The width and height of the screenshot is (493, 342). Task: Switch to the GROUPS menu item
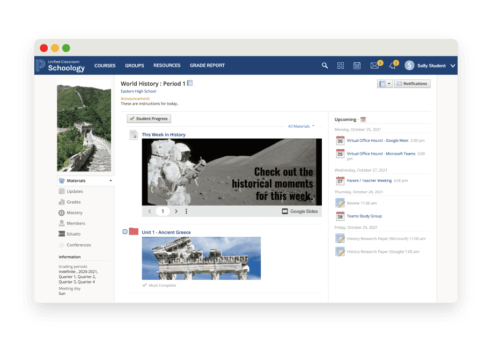(x=134, y=66)
